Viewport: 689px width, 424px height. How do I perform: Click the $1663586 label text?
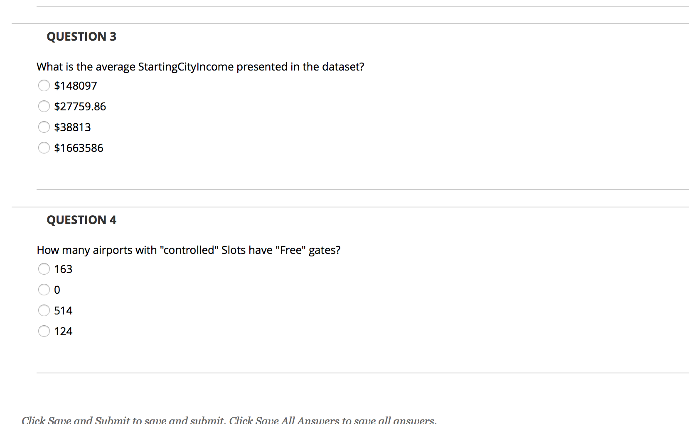point(79,148)
